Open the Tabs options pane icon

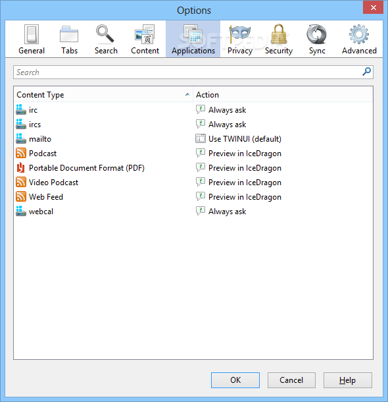pos(69,34)
